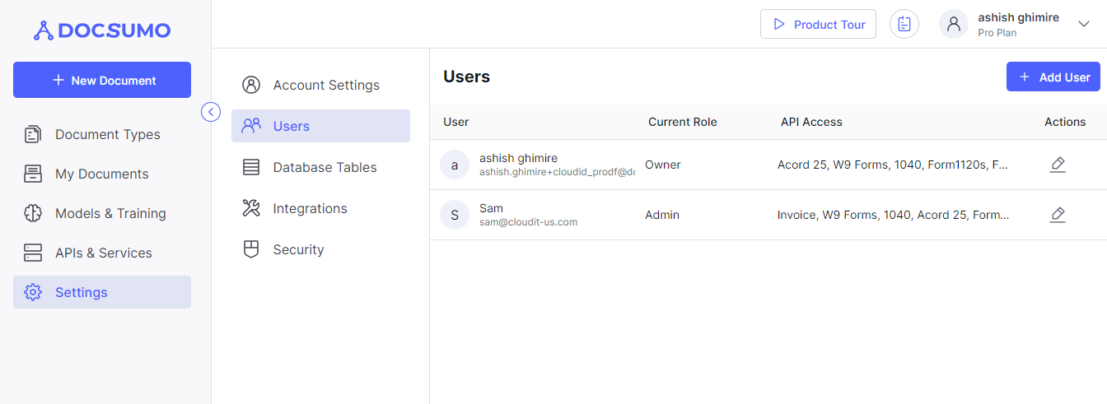Collapse the left sidebar with the arrow

211,112
